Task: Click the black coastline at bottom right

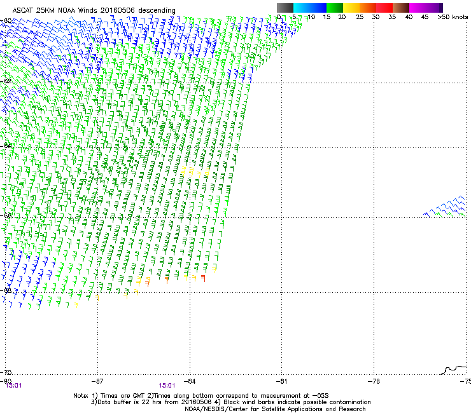Action: [454, 370]
